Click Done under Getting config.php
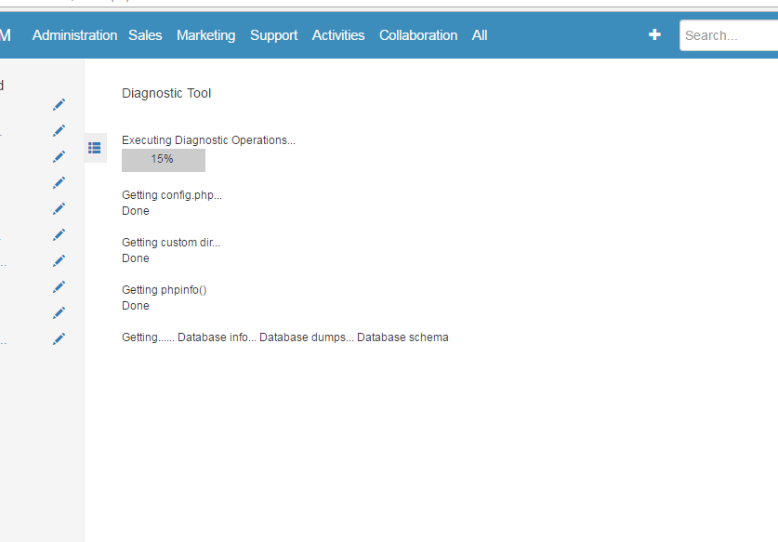Image resolution: width=778 pixels, height=542 pixels. [136, 211]
